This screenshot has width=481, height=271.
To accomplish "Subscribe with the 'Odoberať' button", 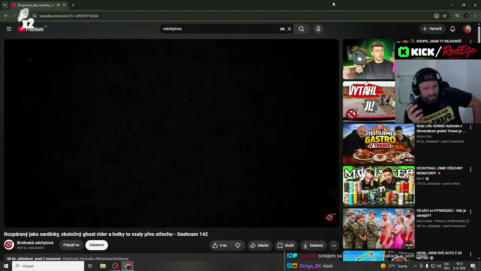I will point(97,245).
